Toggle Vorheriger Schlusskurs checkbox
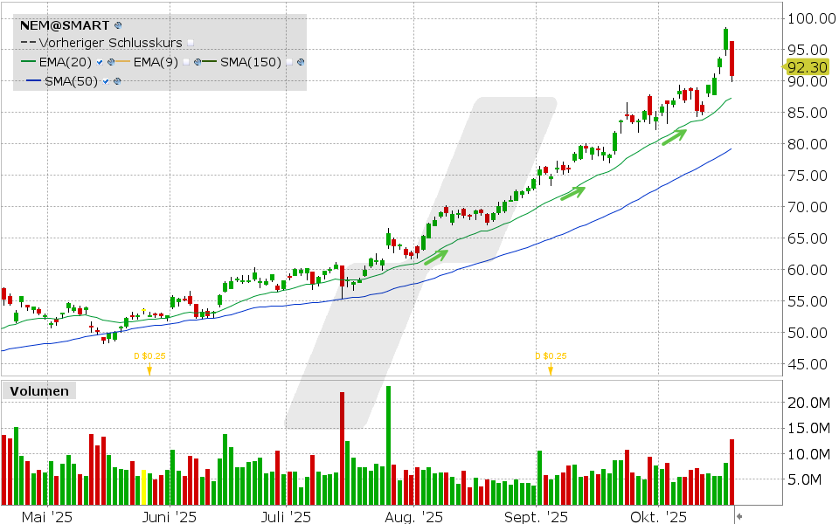839x524 pixels. click(x=191, y=43)
